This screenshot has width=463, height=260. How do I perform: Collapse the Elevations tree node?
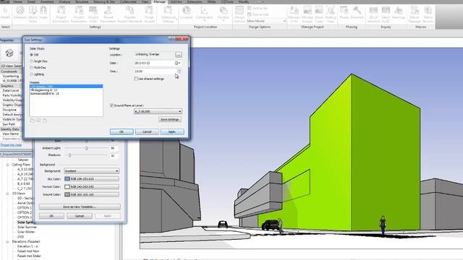coord(7,242)
